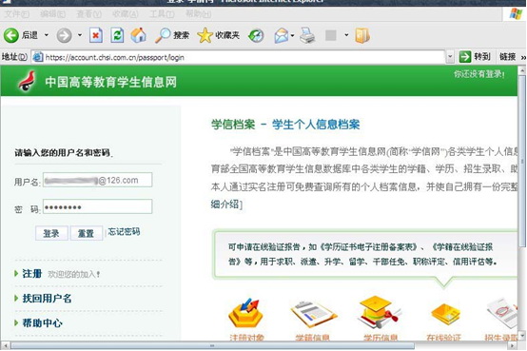
Task: Open the 找回用户名 link
Action: (47, 299)
